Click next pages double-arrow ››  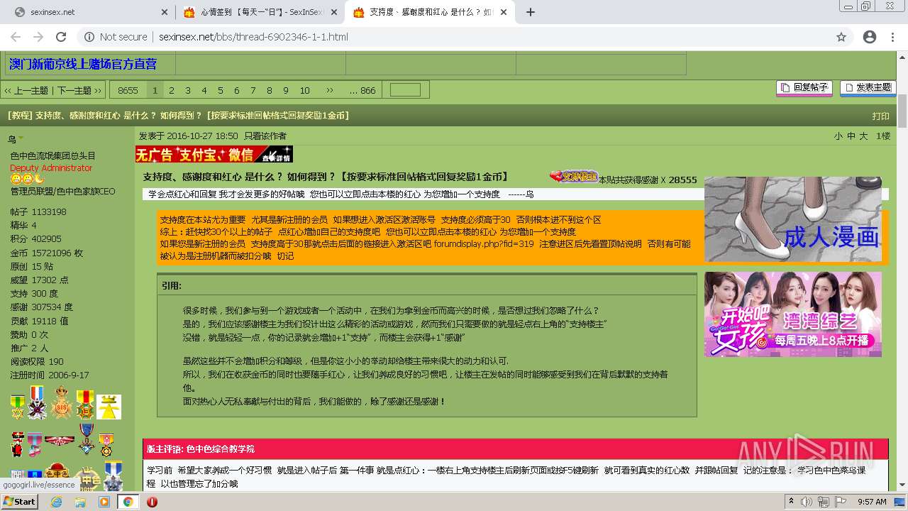329,90
